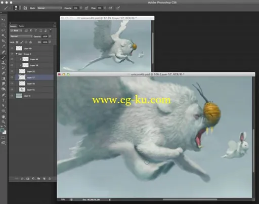
Task: Add a layer mask
Action: tap(28, 179)
